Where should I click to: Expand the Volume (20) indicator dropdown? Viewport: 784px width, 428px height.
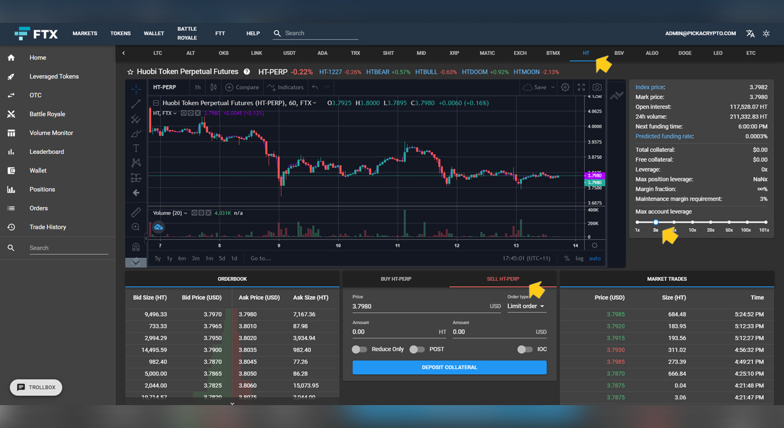[186, 213]
